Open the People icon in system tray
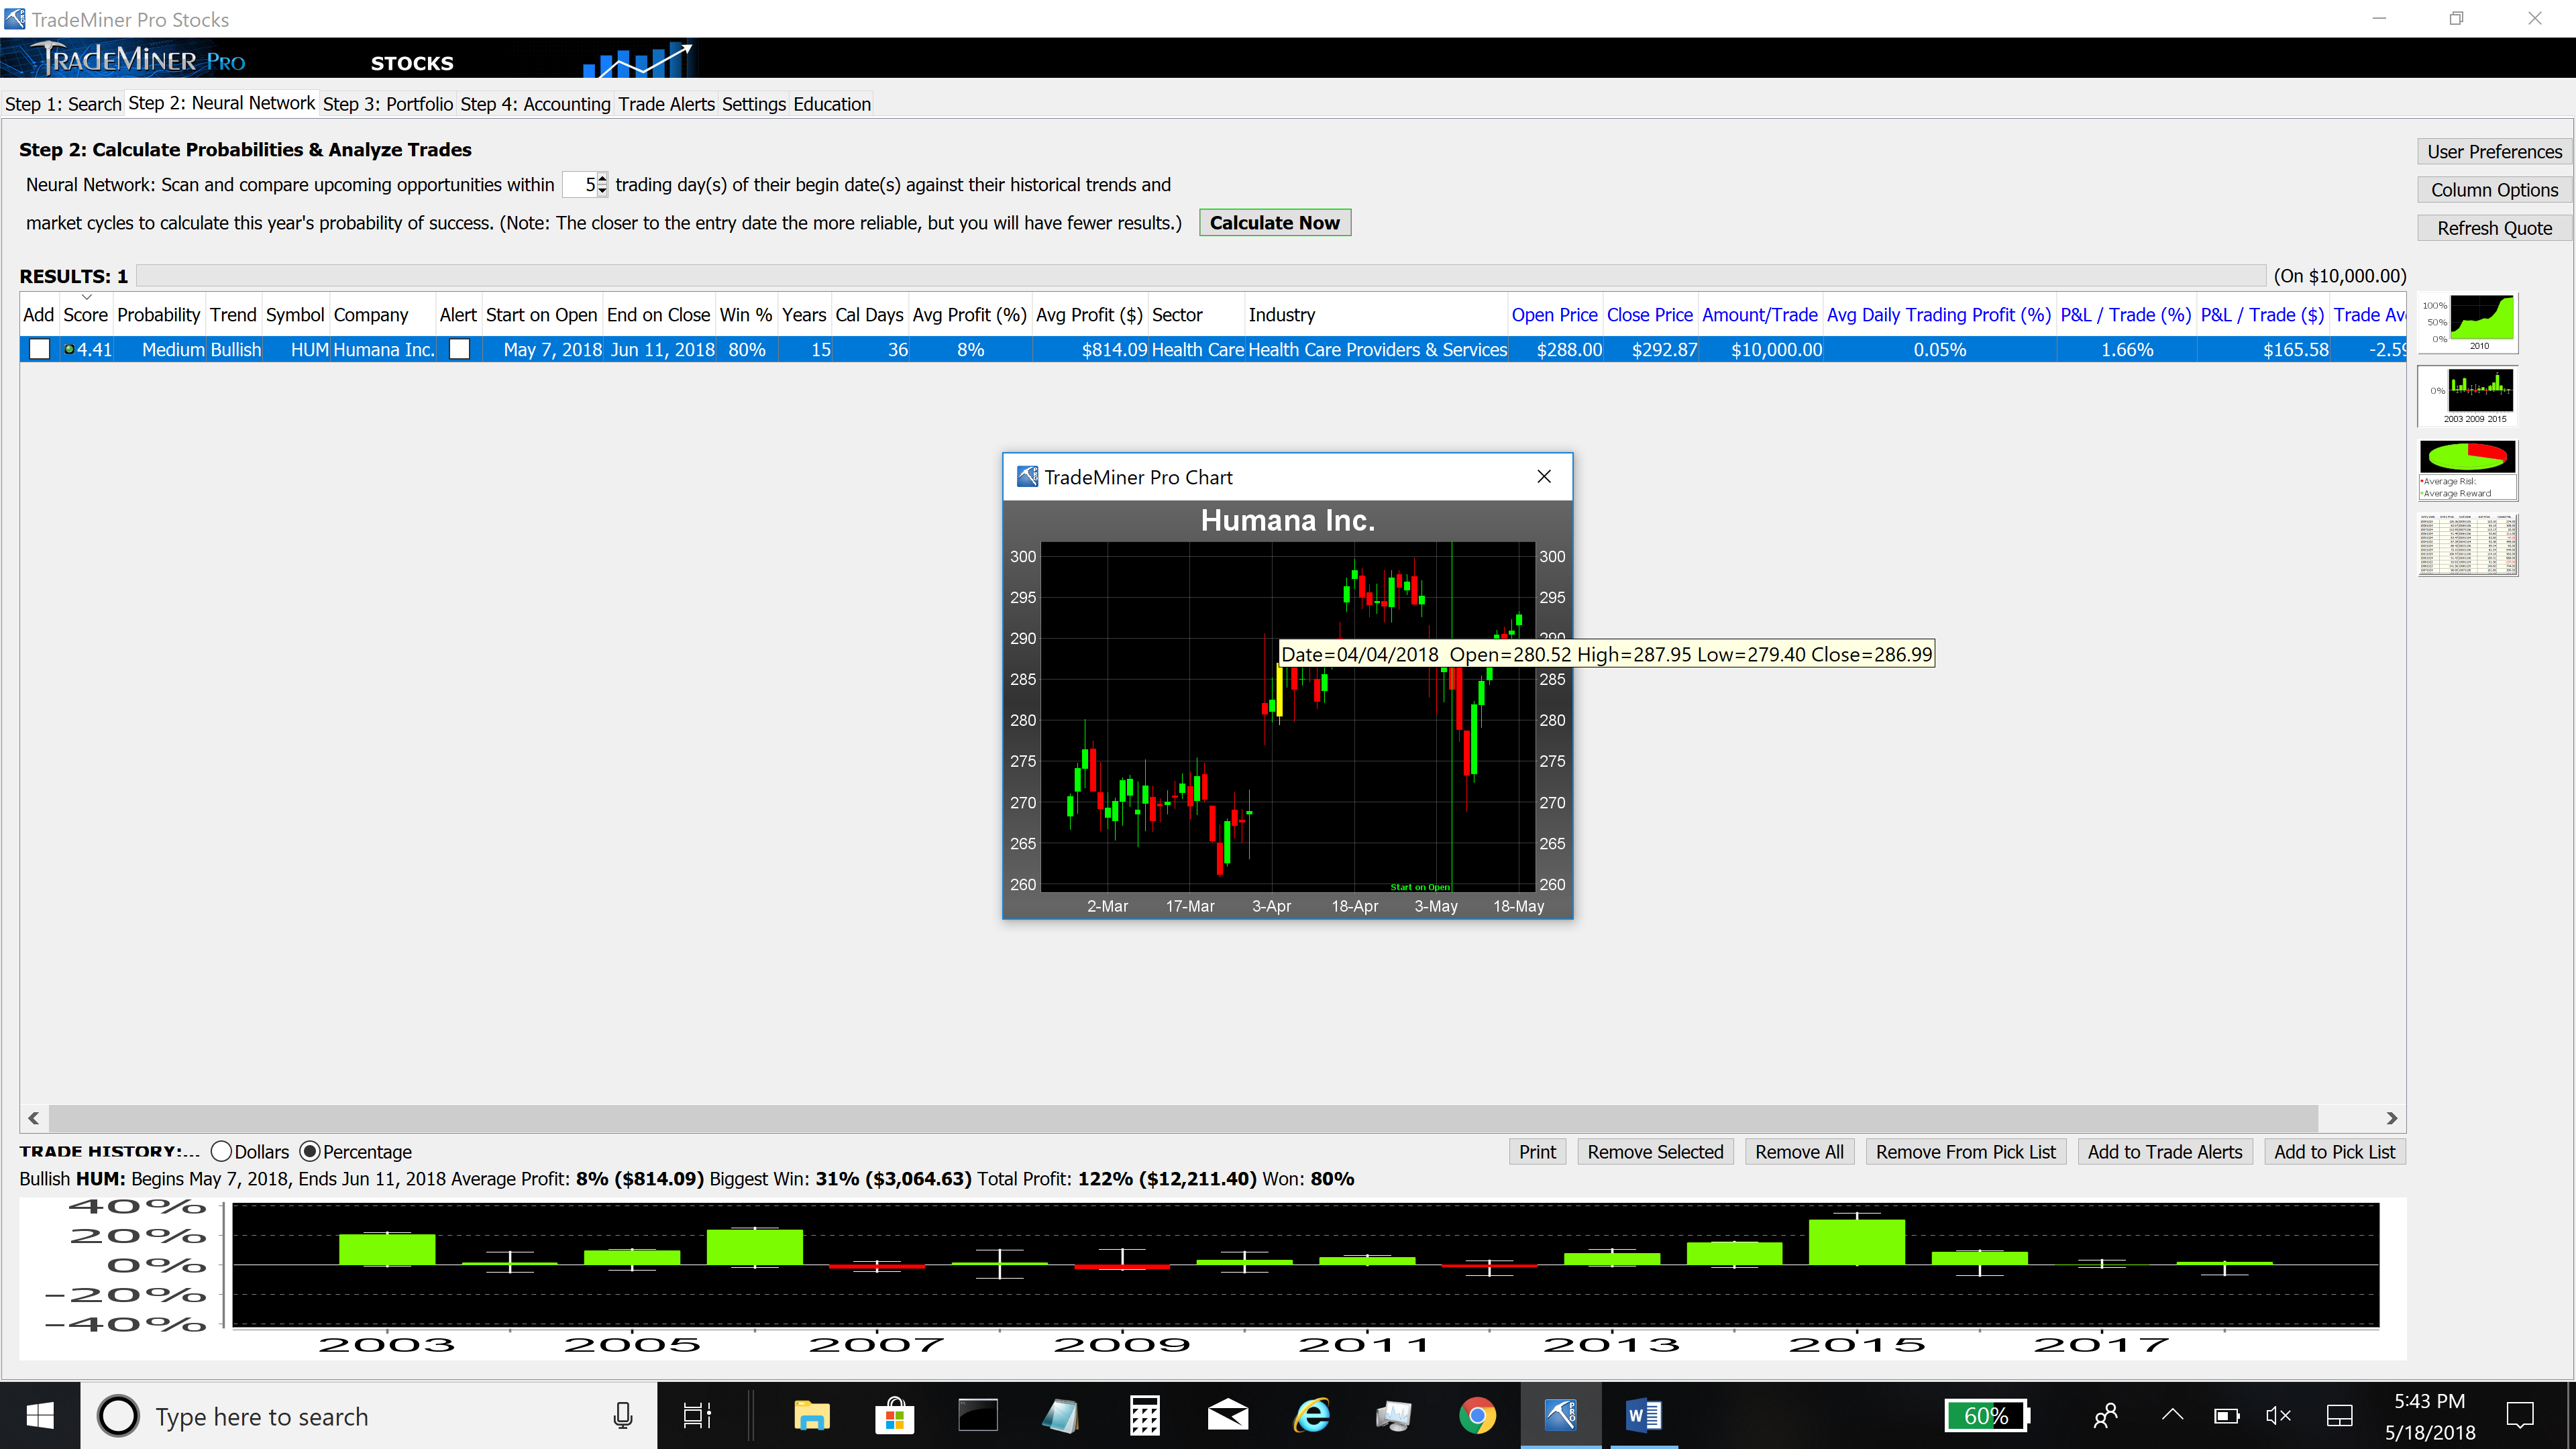The height and width of the screenshot is (1449, 2576). point(2106,1416)
